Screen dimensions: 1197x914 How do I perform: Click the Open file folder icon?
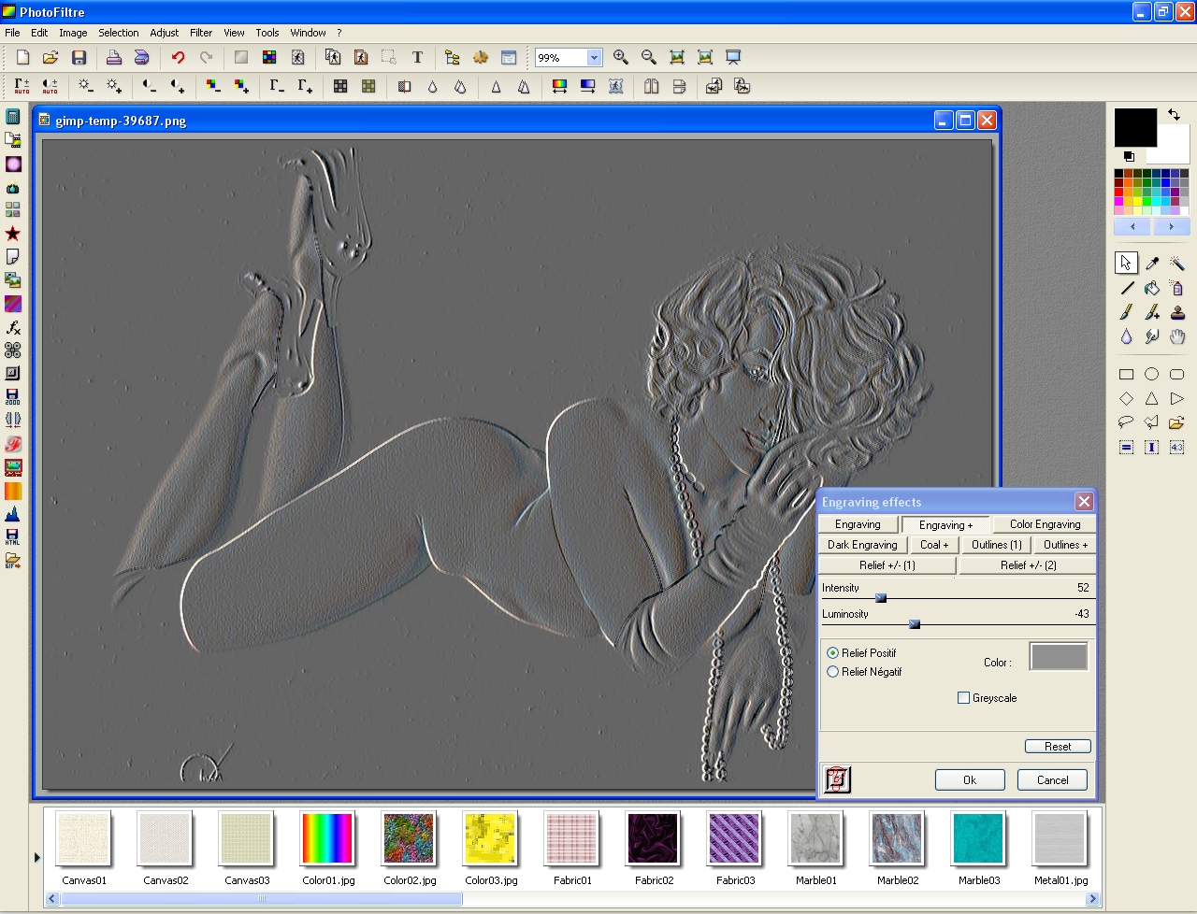50,58
